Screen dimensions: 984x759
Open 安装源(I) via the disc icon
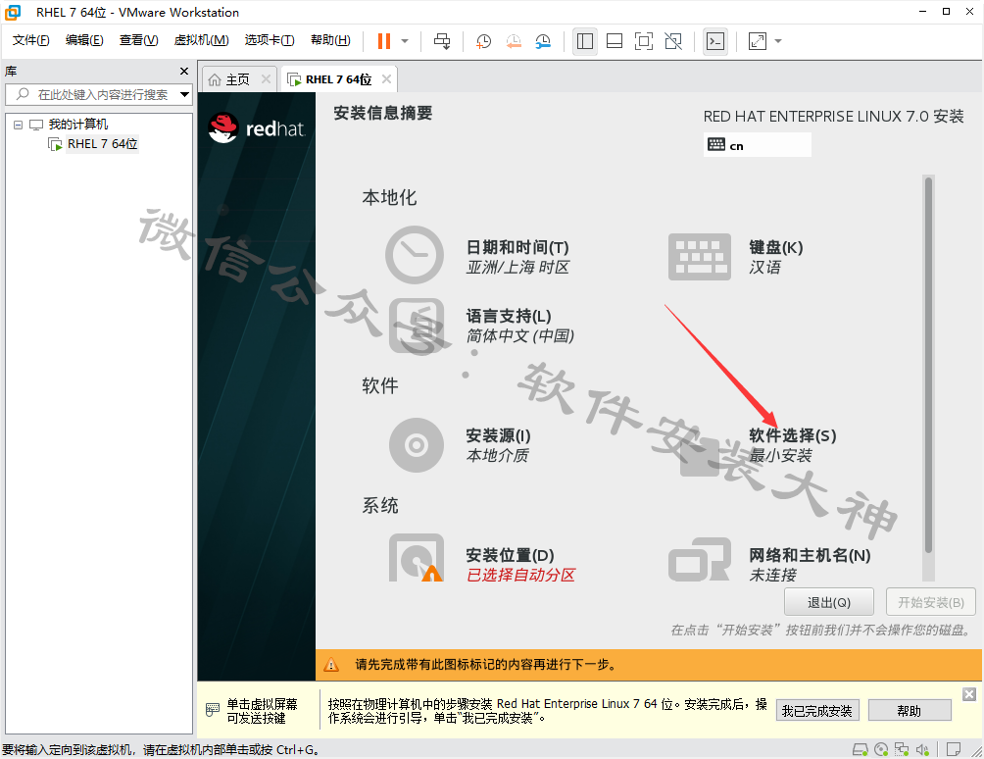(417, 445)
